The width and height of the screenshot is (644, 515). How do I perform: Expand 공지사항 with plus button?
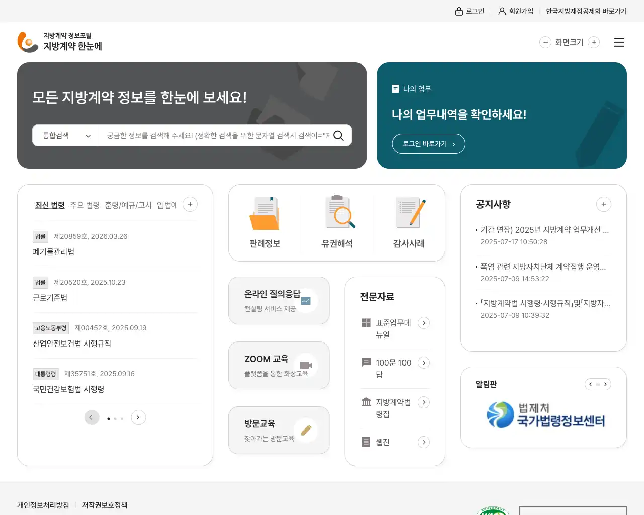(x=604, y=204)
